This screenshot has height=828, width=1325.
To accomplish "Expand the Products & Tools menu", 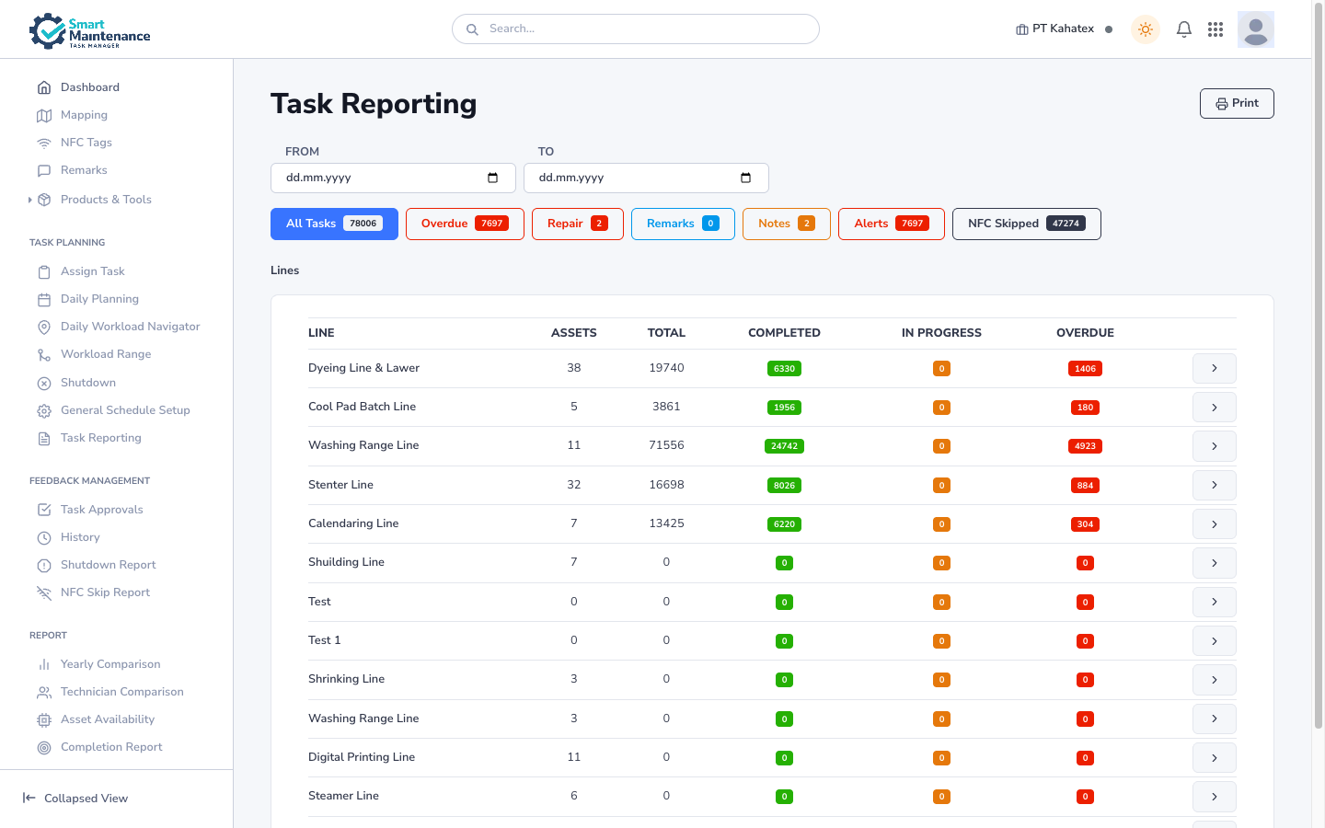I will (x=105, y=200).
